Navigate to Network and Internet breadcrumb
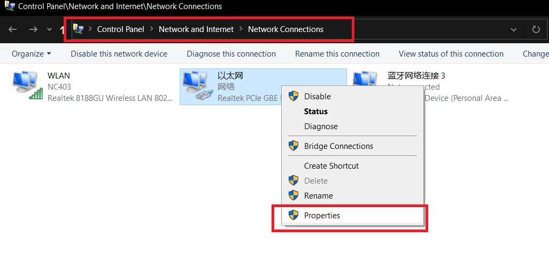This screenshot has height=269, width=549. pos(196,29)
